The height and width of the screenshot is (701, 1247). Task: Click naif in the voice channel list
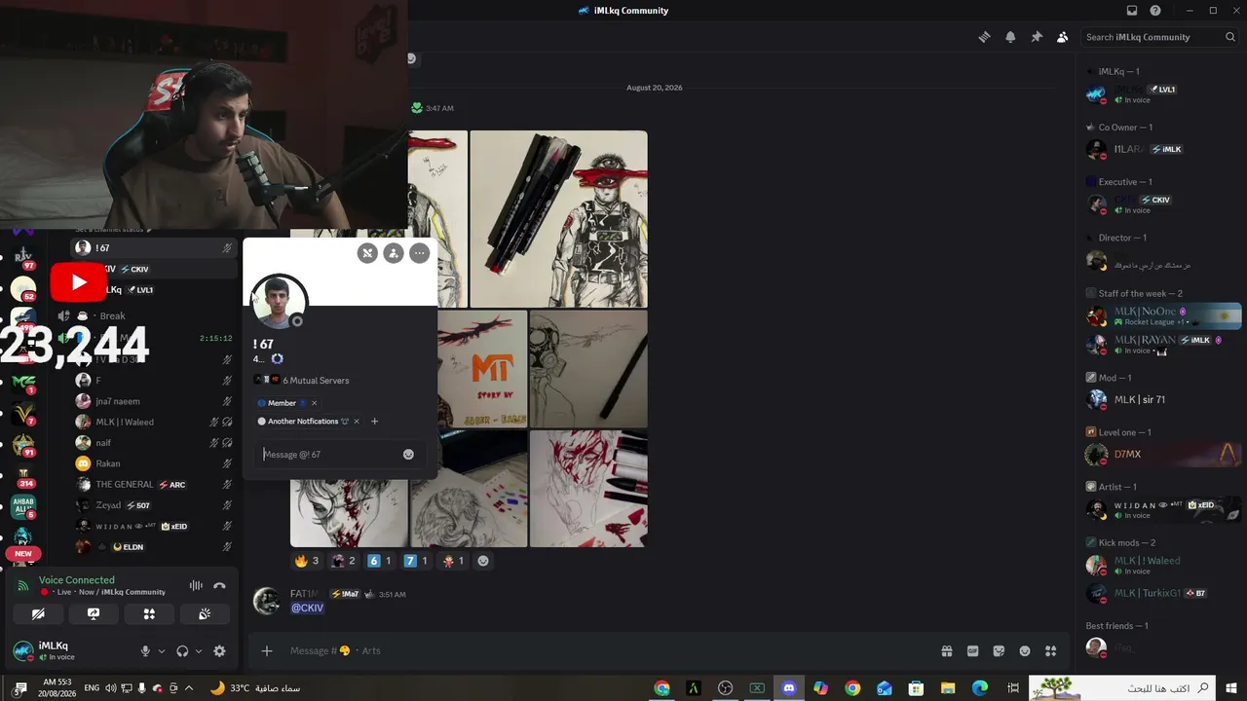click(155, 443)
